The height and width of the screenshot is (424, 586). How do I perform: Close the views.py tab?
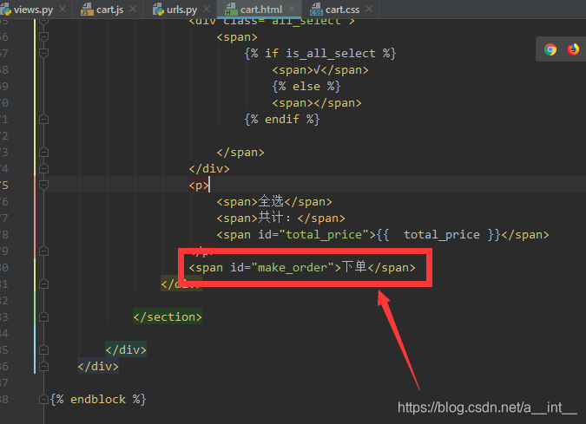63,9
